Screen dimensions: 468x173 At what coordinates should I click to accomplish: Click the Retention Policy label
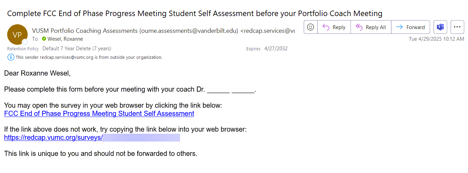(23, 49)
